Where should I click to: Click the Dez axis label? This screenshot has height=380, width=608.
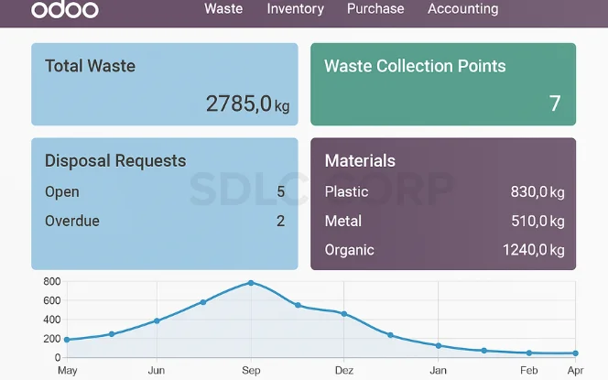click(x=344, y=370)
